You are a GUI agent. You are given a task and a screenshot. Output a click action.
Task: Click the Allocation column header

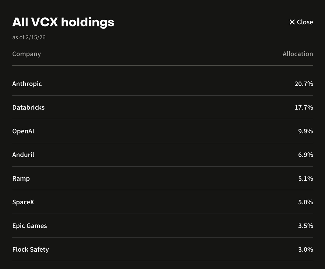click(298, 54)
